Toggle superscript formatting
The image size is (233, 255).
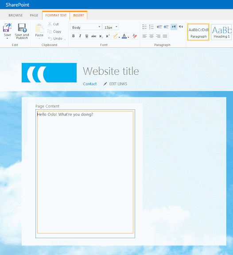point(108,36)
